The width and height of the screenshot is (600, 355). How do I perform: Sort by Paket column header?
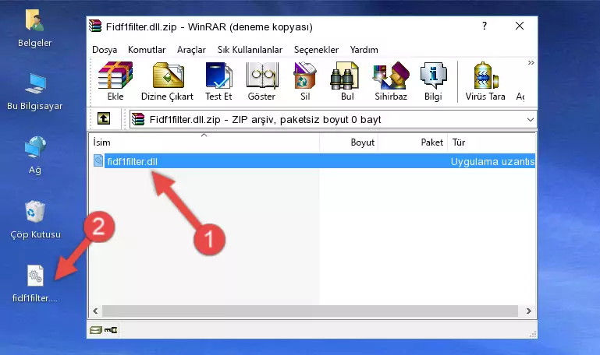(413, 142)
